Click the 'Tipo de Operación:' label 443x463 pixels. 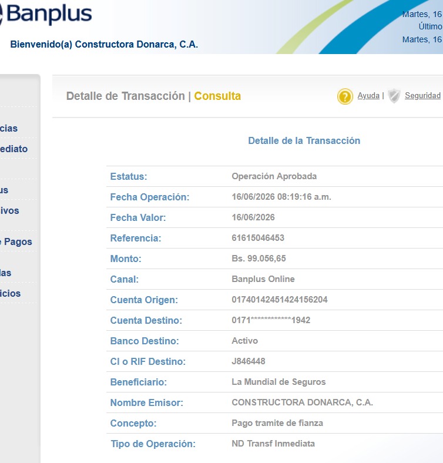[153, 444]
